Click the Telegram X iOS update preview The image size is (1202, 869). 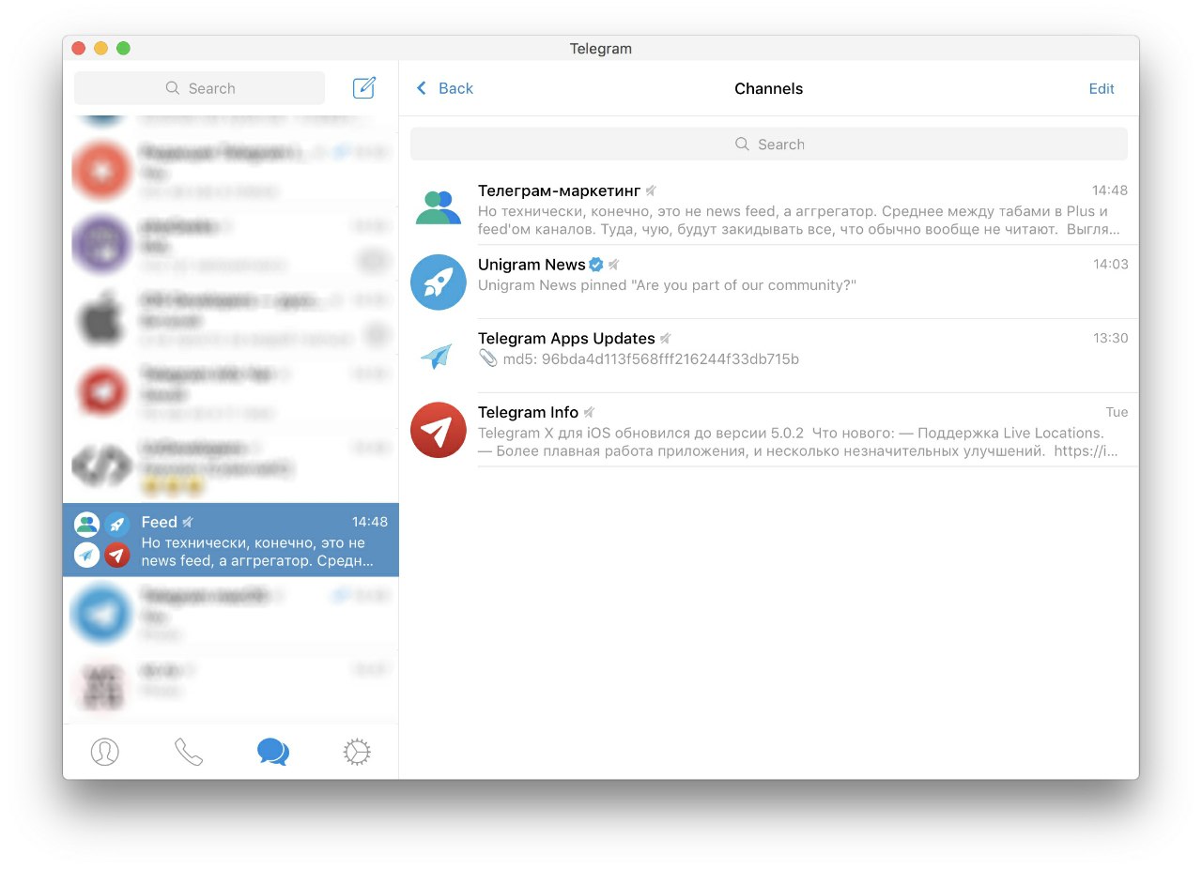point(798,442)
